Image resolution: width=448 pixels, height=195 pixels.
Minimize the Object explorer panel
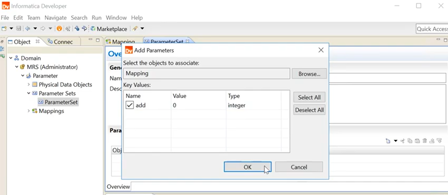(91, 39)
